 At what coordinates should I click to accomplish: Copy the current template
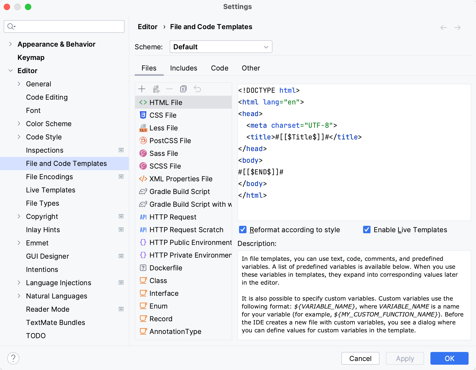pos(183,89)
